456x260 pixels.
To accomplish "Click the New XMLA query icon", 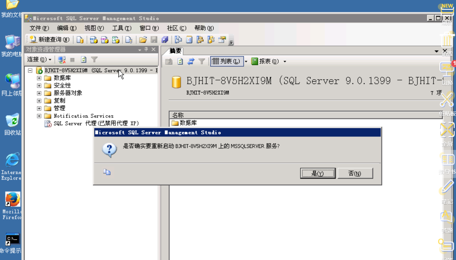I will (116, 39).
